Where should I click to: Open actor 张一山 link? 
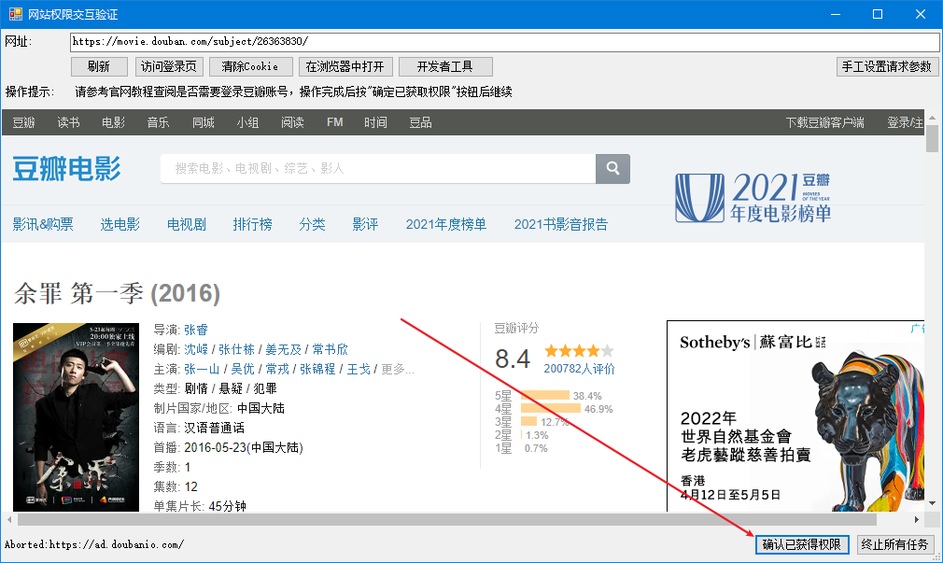point(202,369)
